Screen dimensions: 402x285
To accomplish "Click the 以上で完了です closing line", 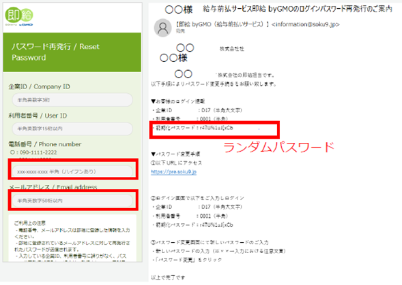I will point(168,278).
